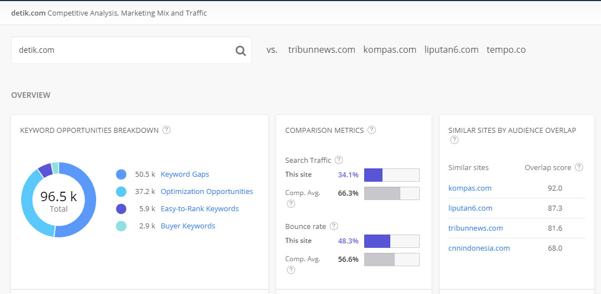Open kompas.com in similar sites table
This screenshot has width=601, height=294.
(470, 188)
